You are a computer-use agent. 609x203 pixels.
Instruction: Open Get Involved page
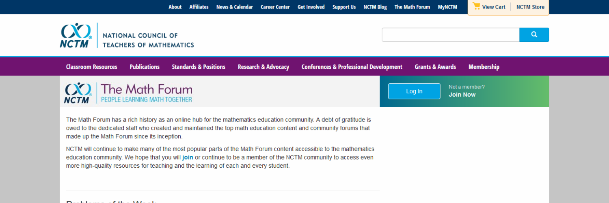point(311,7)
